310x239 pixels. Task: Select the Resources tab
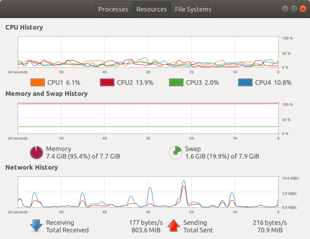point(151,9)
